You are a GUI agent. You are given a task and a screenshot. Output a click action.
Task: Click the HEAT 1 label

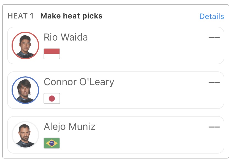point(20,16)
